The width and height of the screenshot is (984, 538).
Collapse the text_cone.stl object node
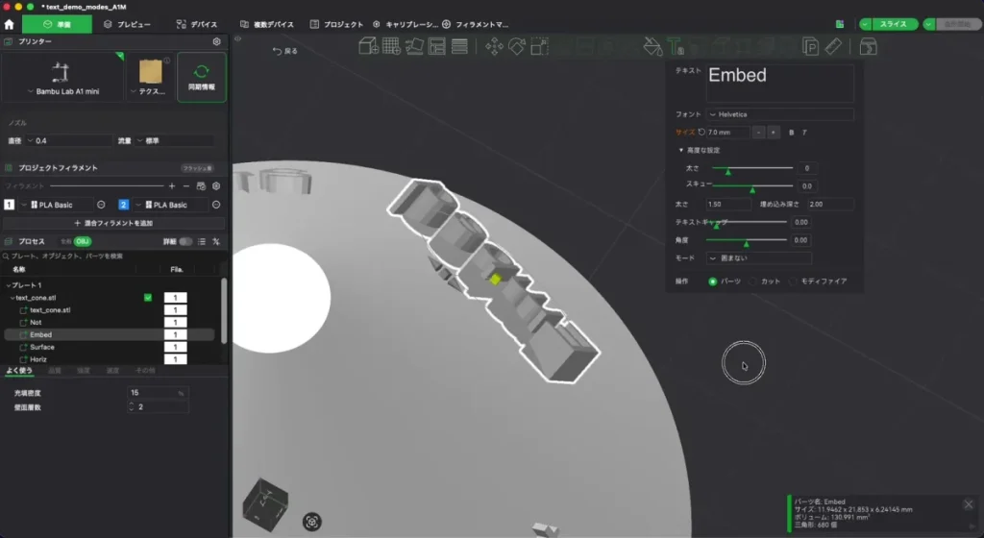pos(12,298)
